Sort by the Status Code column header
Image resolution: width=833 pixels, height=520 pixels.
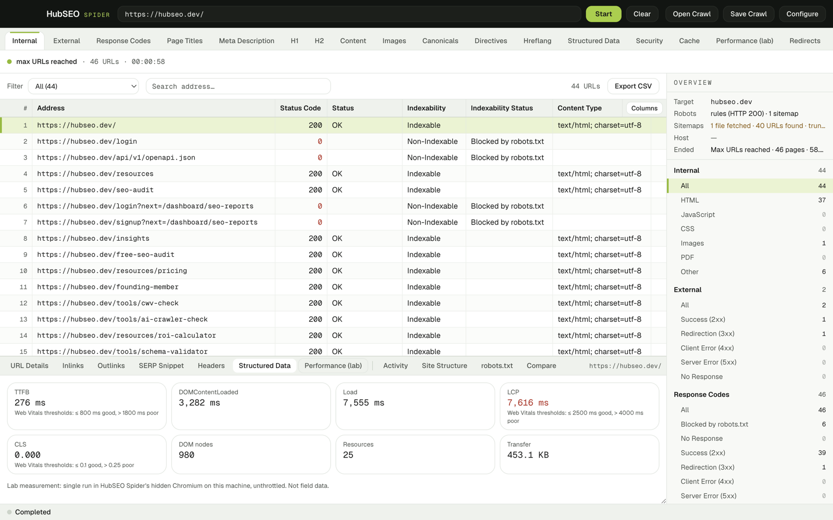click(x=300, y=108)
